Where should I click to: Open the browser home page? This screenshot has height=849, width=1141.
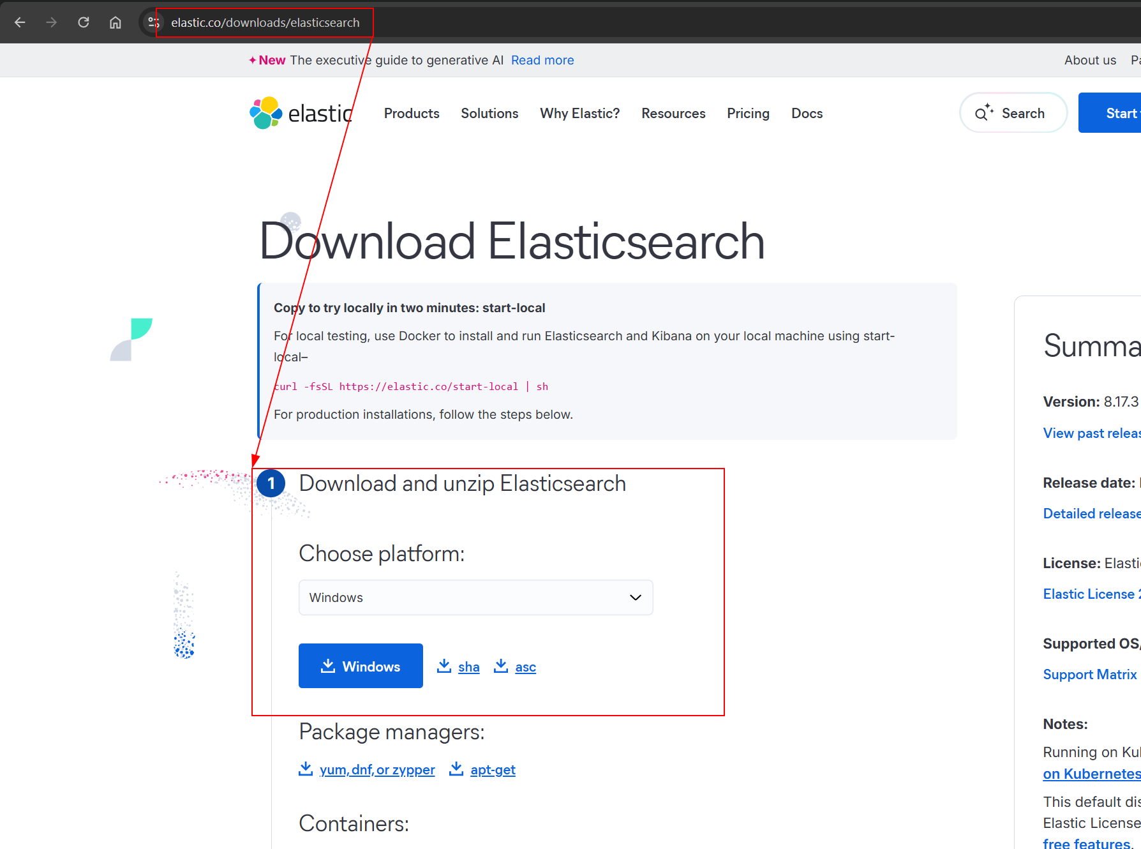pos(116,22)
